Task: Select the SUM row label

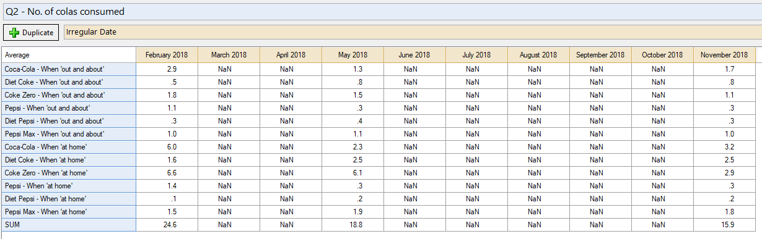Action: [68, 225]
